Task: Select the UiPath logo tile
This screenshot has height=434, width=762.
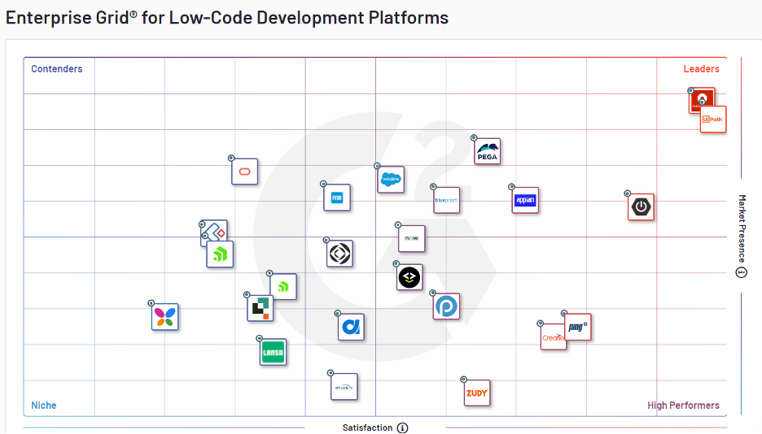Action: click(x=713, y=119)
